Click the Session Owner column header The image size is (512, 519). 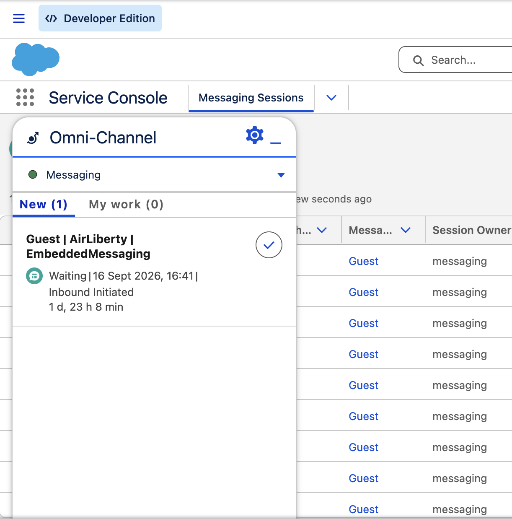click(x=471, y=230)
